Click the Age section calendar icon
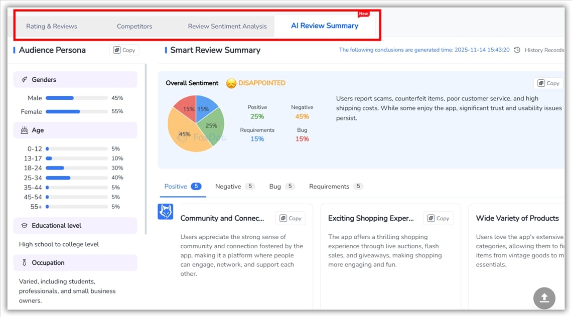 (x=24, y=130)
